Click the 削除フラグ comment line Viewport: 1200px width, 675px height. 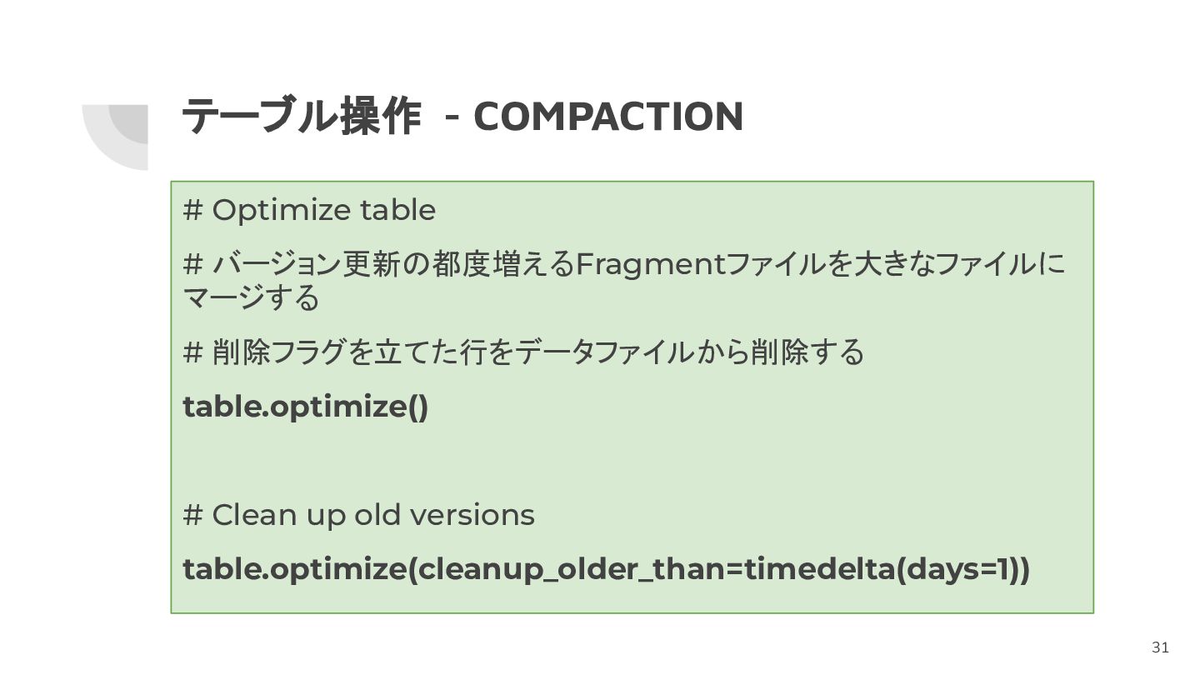(523, 352)
